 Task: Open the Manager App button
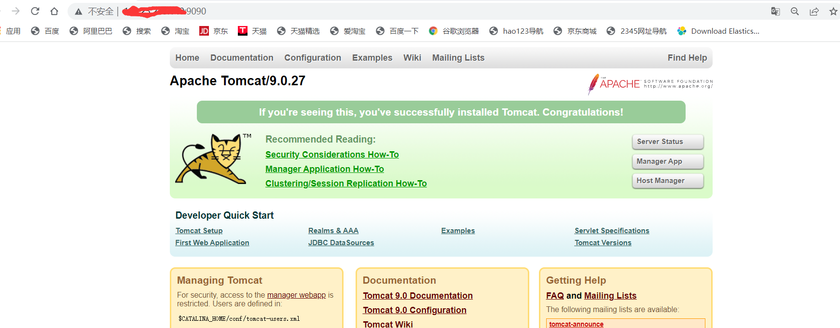[x=668, y=161]
